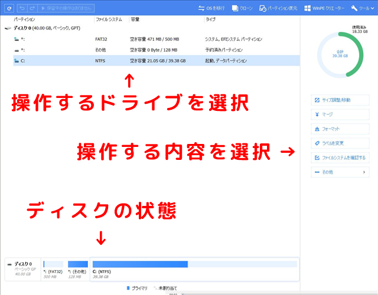Click ラベルを変更 button
Viewport: 378px width, 295px height.
[340, 143]
